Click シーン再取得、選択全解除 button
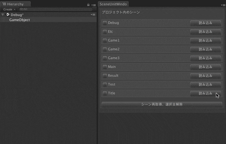 pyautogui.click(x=162, y=104)
